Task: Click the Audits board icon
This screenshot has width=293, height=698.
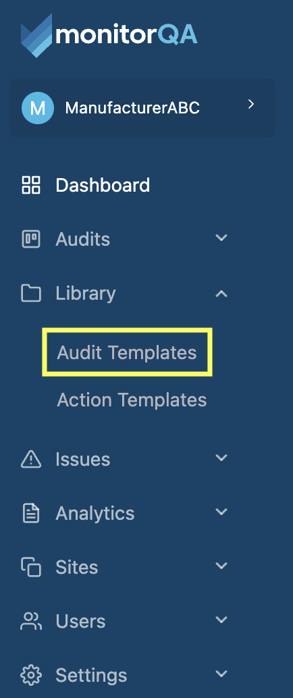Action: point(31,239)
